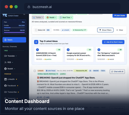Click Chat with AI for OpenAI post
This screenshot has height=115, width=129.
117,71
